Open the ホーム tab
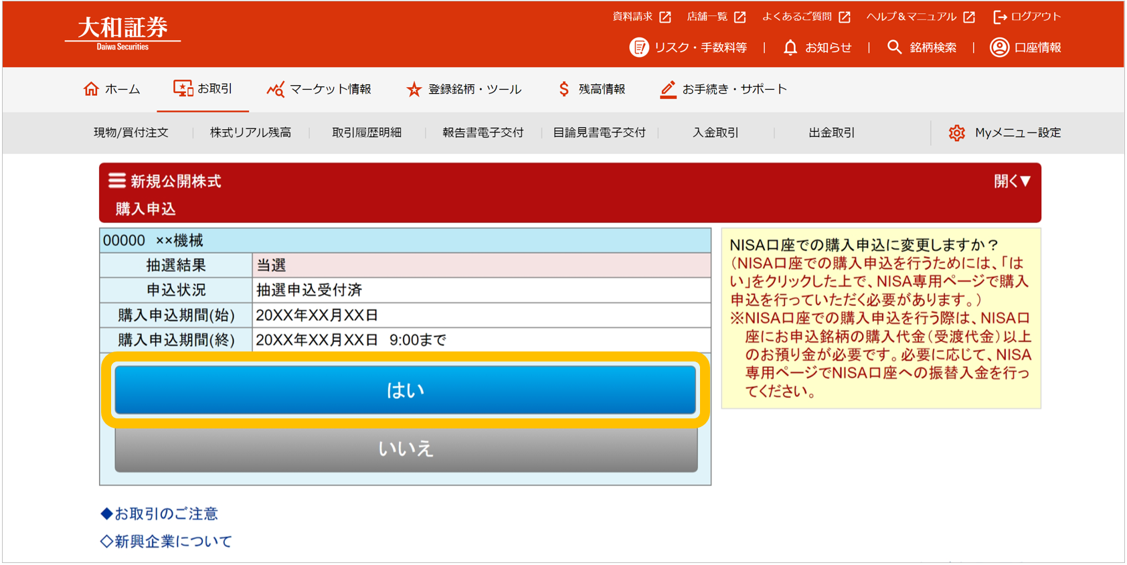The image size is (1127, 565). 112,89
